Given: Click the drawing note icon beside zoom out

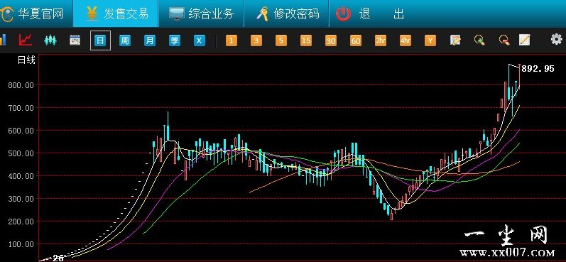Looking at the screenshot, I should 524,40.
